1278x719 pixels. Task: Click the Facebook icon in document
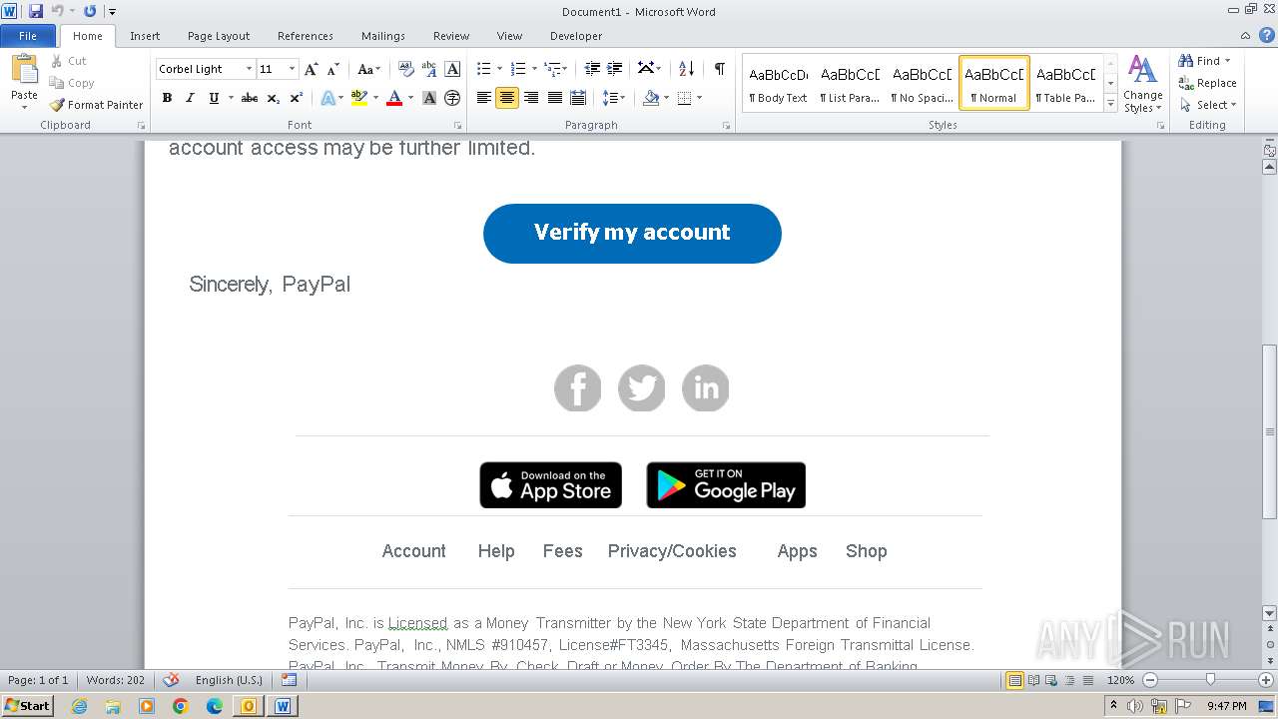click(x=578, y=388)
